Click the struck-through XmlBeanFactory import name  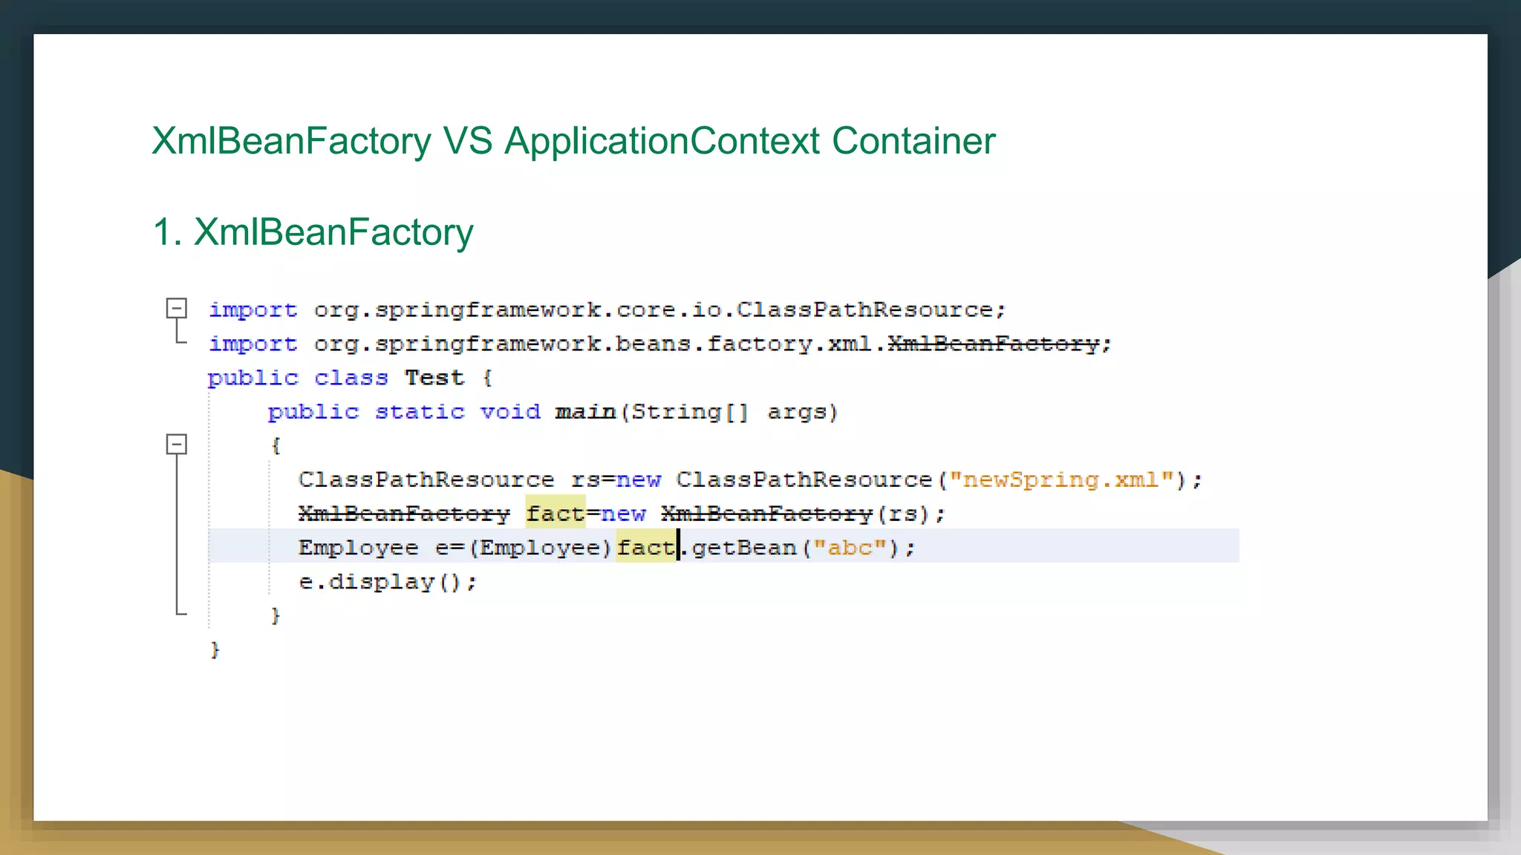993,344
